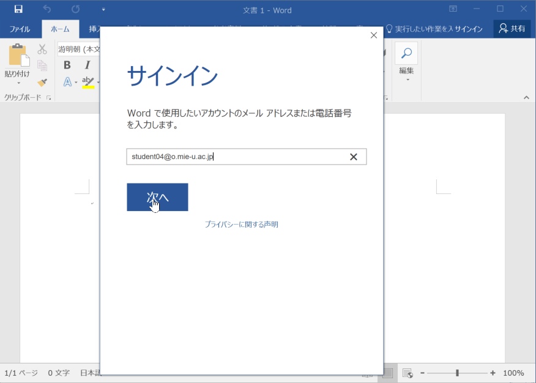Click the Copy icon in clipboard group
Screen dimensions: 536x383
(x=42, y=65)
